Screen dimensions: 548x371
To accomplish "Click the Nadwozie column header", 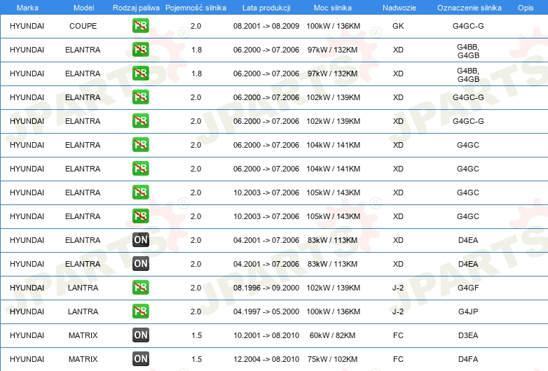I will pyautogui.click(x=399, y=8).
